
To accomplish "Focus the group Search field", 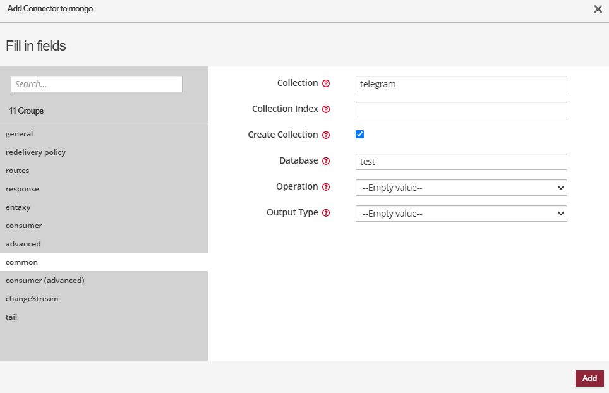I will 97,84.
